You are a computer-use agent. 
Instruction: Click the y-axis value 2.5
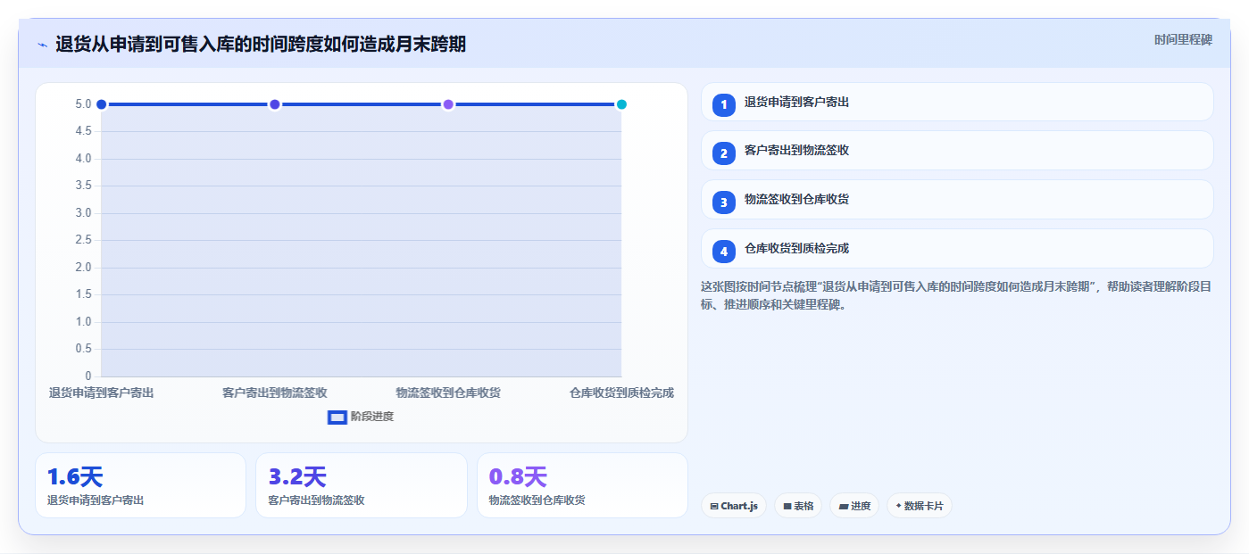(x=83, y=240)
